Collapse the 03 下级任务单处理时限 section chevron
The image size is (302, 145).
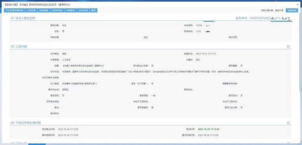pos(288,123)
